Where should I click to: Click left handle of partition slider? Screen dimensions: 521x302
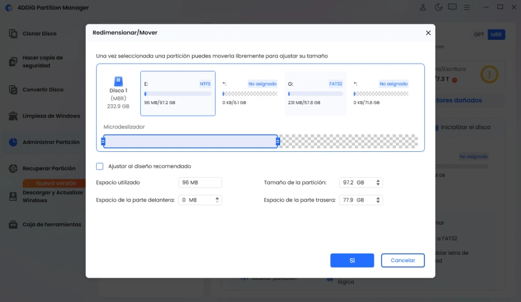tap(103, 142)
